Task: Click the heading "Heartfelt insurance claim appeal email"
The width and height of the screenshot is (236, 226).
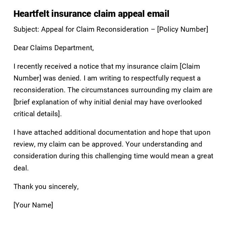Action: click(91, 14)
